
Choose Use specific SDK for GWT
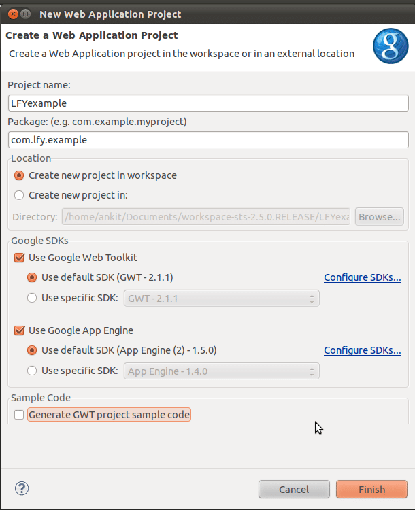click(32, 298)
